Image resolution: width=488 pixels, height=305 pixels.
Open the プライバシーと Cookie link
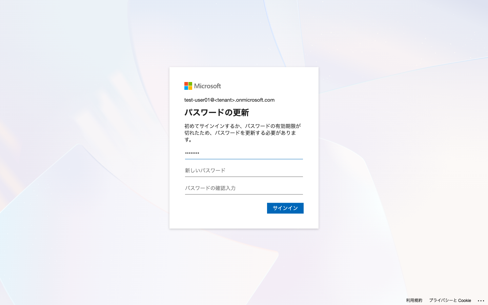pos(450,300)
